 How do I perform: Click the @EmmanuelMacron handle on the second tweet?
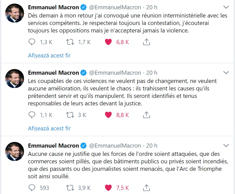coord(115,73)
